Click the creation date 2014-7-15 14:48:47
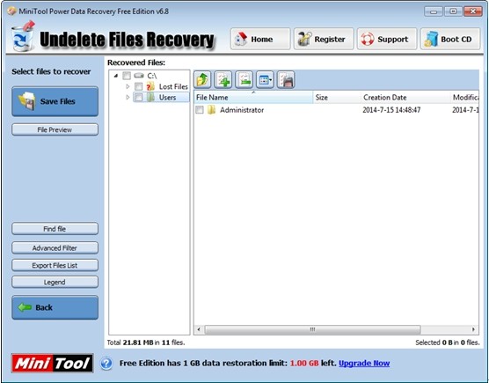Image resolution: width=489 pixels, height=383 pixels. (391, 110)
